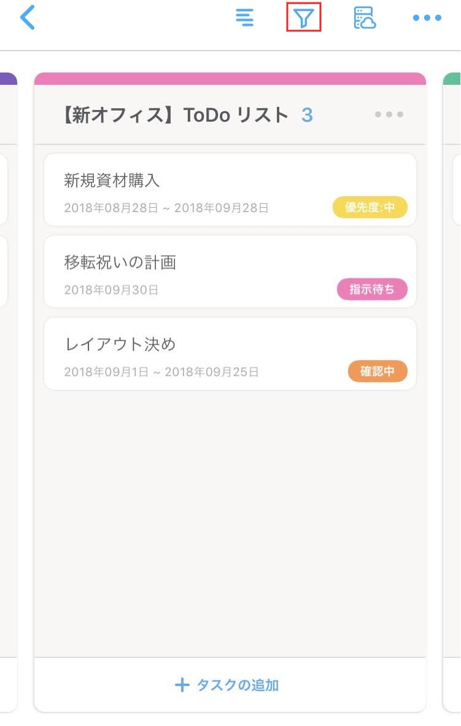Click the orange 確認中 tag
The height and width of the screenshot is (726, 461).
pyautogui.click(x=378, y=372)
